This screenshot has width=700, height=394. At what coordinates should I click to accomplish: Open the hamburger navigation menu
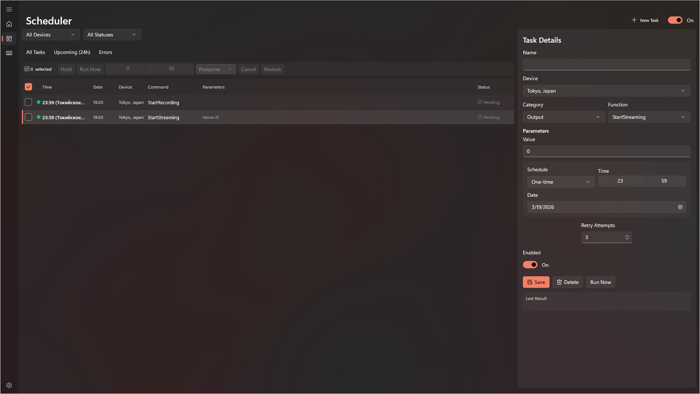coord(9,9)
